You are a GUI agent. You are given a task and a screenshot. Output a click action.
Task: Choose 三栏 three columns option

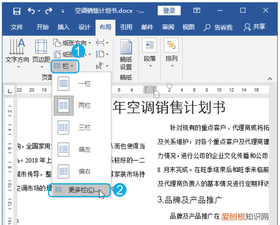coord(82,127)
